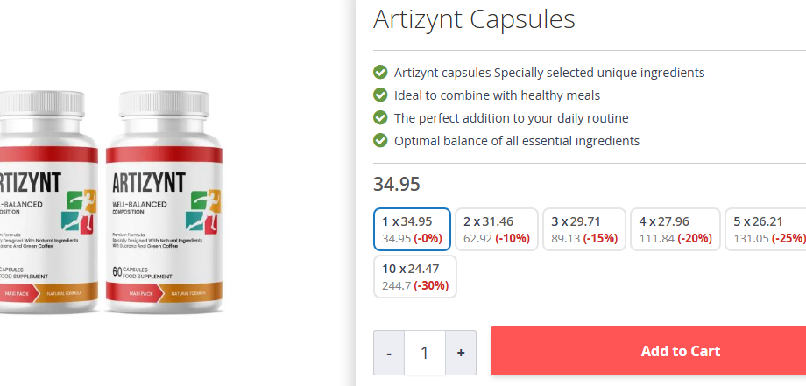Viewport: 806px width, 386px height.
Task: Select the 2 x 31.46 bundle option
Action: (495, 229)
